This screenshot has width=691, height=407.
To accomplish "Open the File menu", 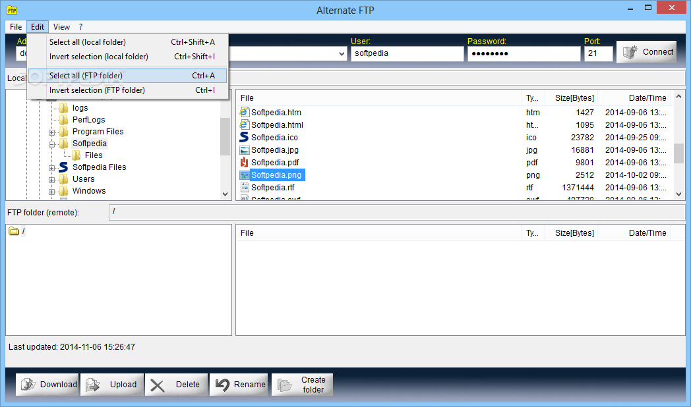I will 16,27.
